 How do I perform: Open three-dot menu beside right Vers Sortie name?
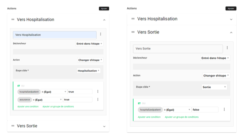[x=227, y=48]
